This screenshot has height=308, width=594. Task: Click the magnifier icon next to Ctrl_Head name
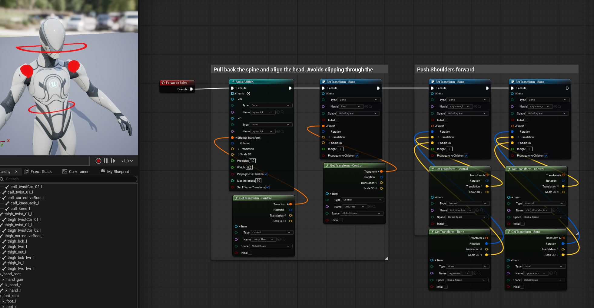(x=374, y=207)
